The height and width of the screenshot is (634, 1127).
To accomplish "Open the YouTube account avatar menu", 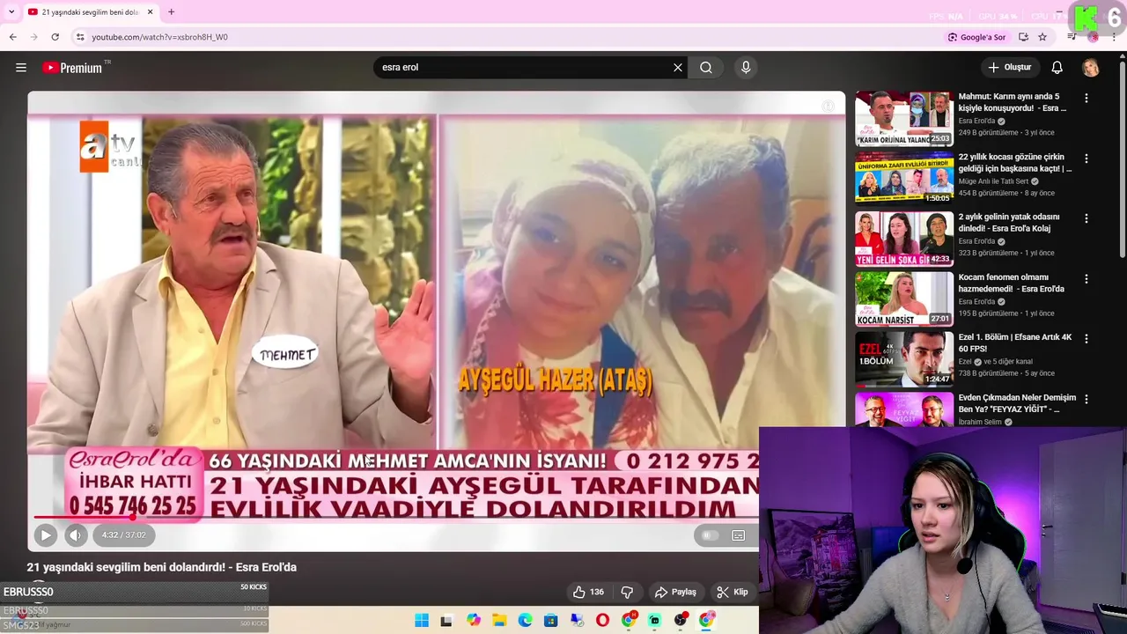I will tap(1091, 68).
